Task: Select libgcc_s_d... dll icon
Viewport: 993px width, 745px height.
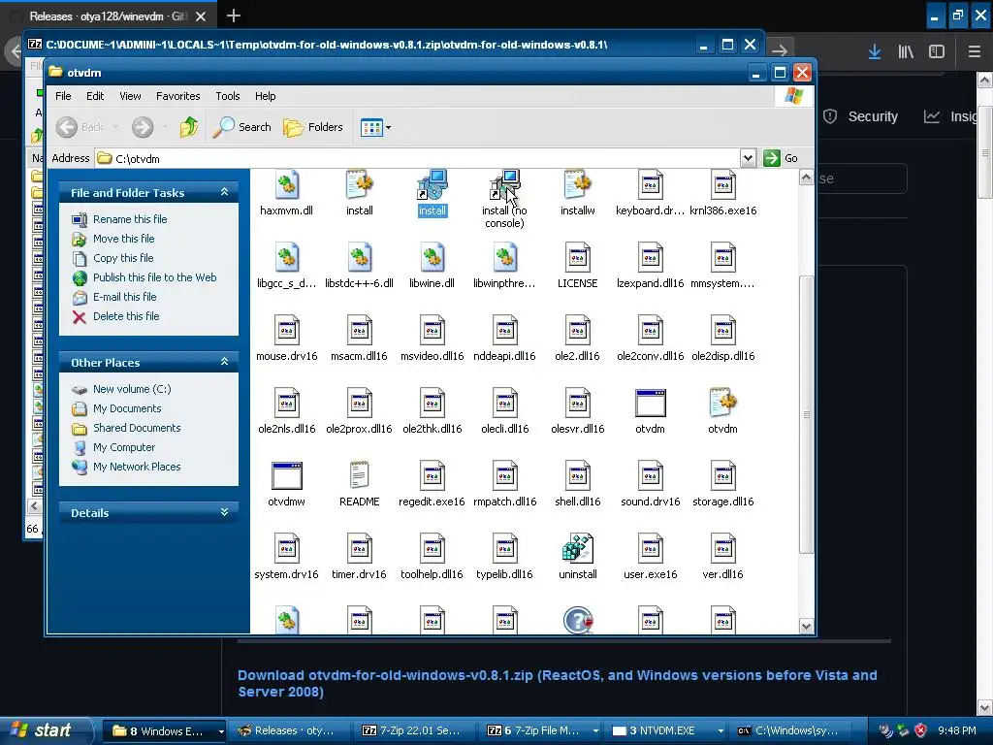Action: 286,258
